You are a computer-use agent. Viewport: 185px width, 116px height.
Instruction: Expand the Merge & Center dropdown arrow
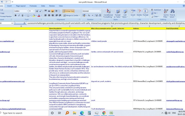pyautogui.click(x=79, y=15)
